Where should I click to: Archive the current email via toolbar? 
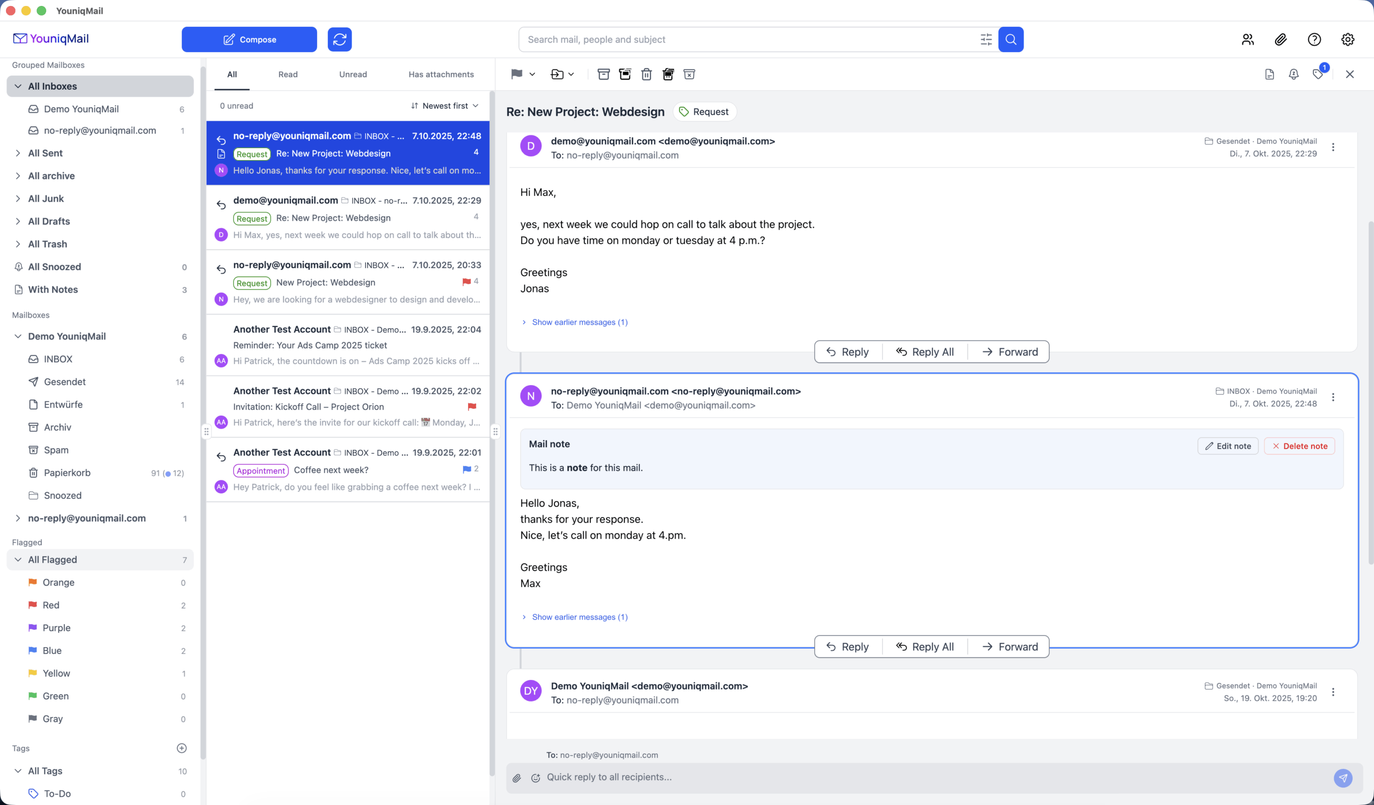pos(603,74)
